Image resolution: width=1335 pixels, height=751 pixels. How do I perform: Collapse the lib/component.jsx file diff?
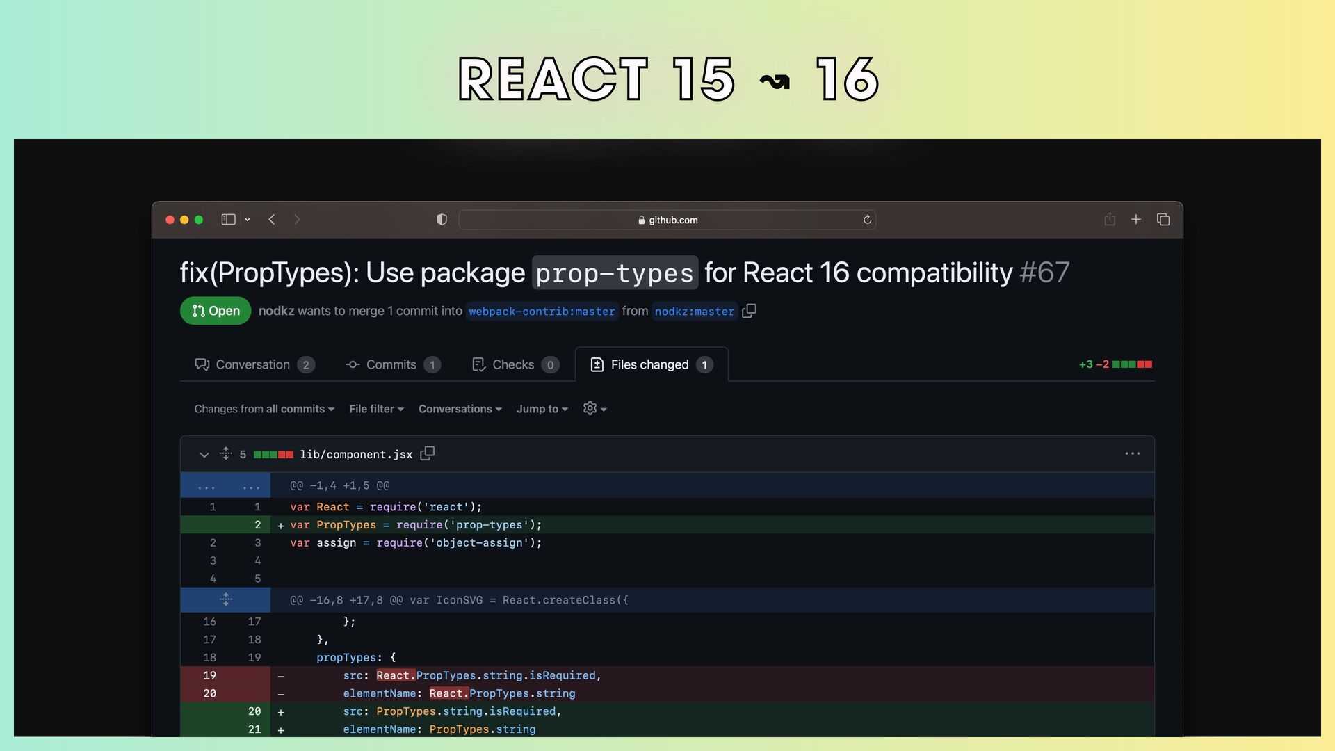point(204,455)
